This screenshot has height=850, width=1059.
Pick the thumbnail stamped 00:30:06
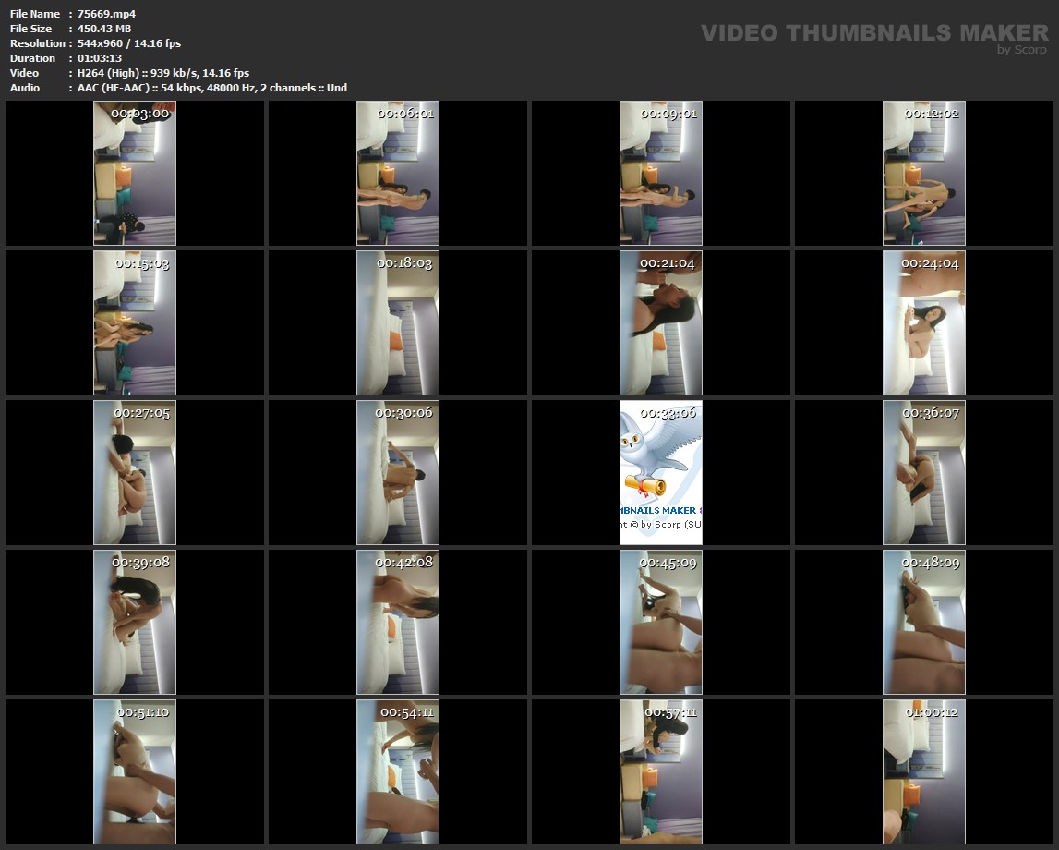pos(398,472)
